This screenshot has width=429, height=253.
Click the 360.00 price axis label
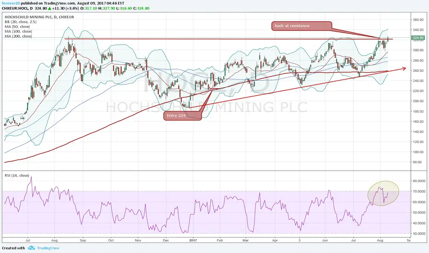(418, 20)
